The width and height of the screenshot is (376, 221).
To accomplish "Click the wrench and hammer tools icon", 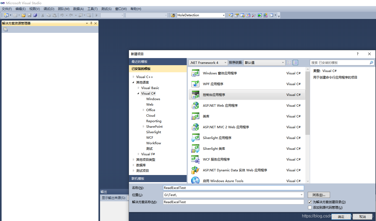I will [254, 15].
